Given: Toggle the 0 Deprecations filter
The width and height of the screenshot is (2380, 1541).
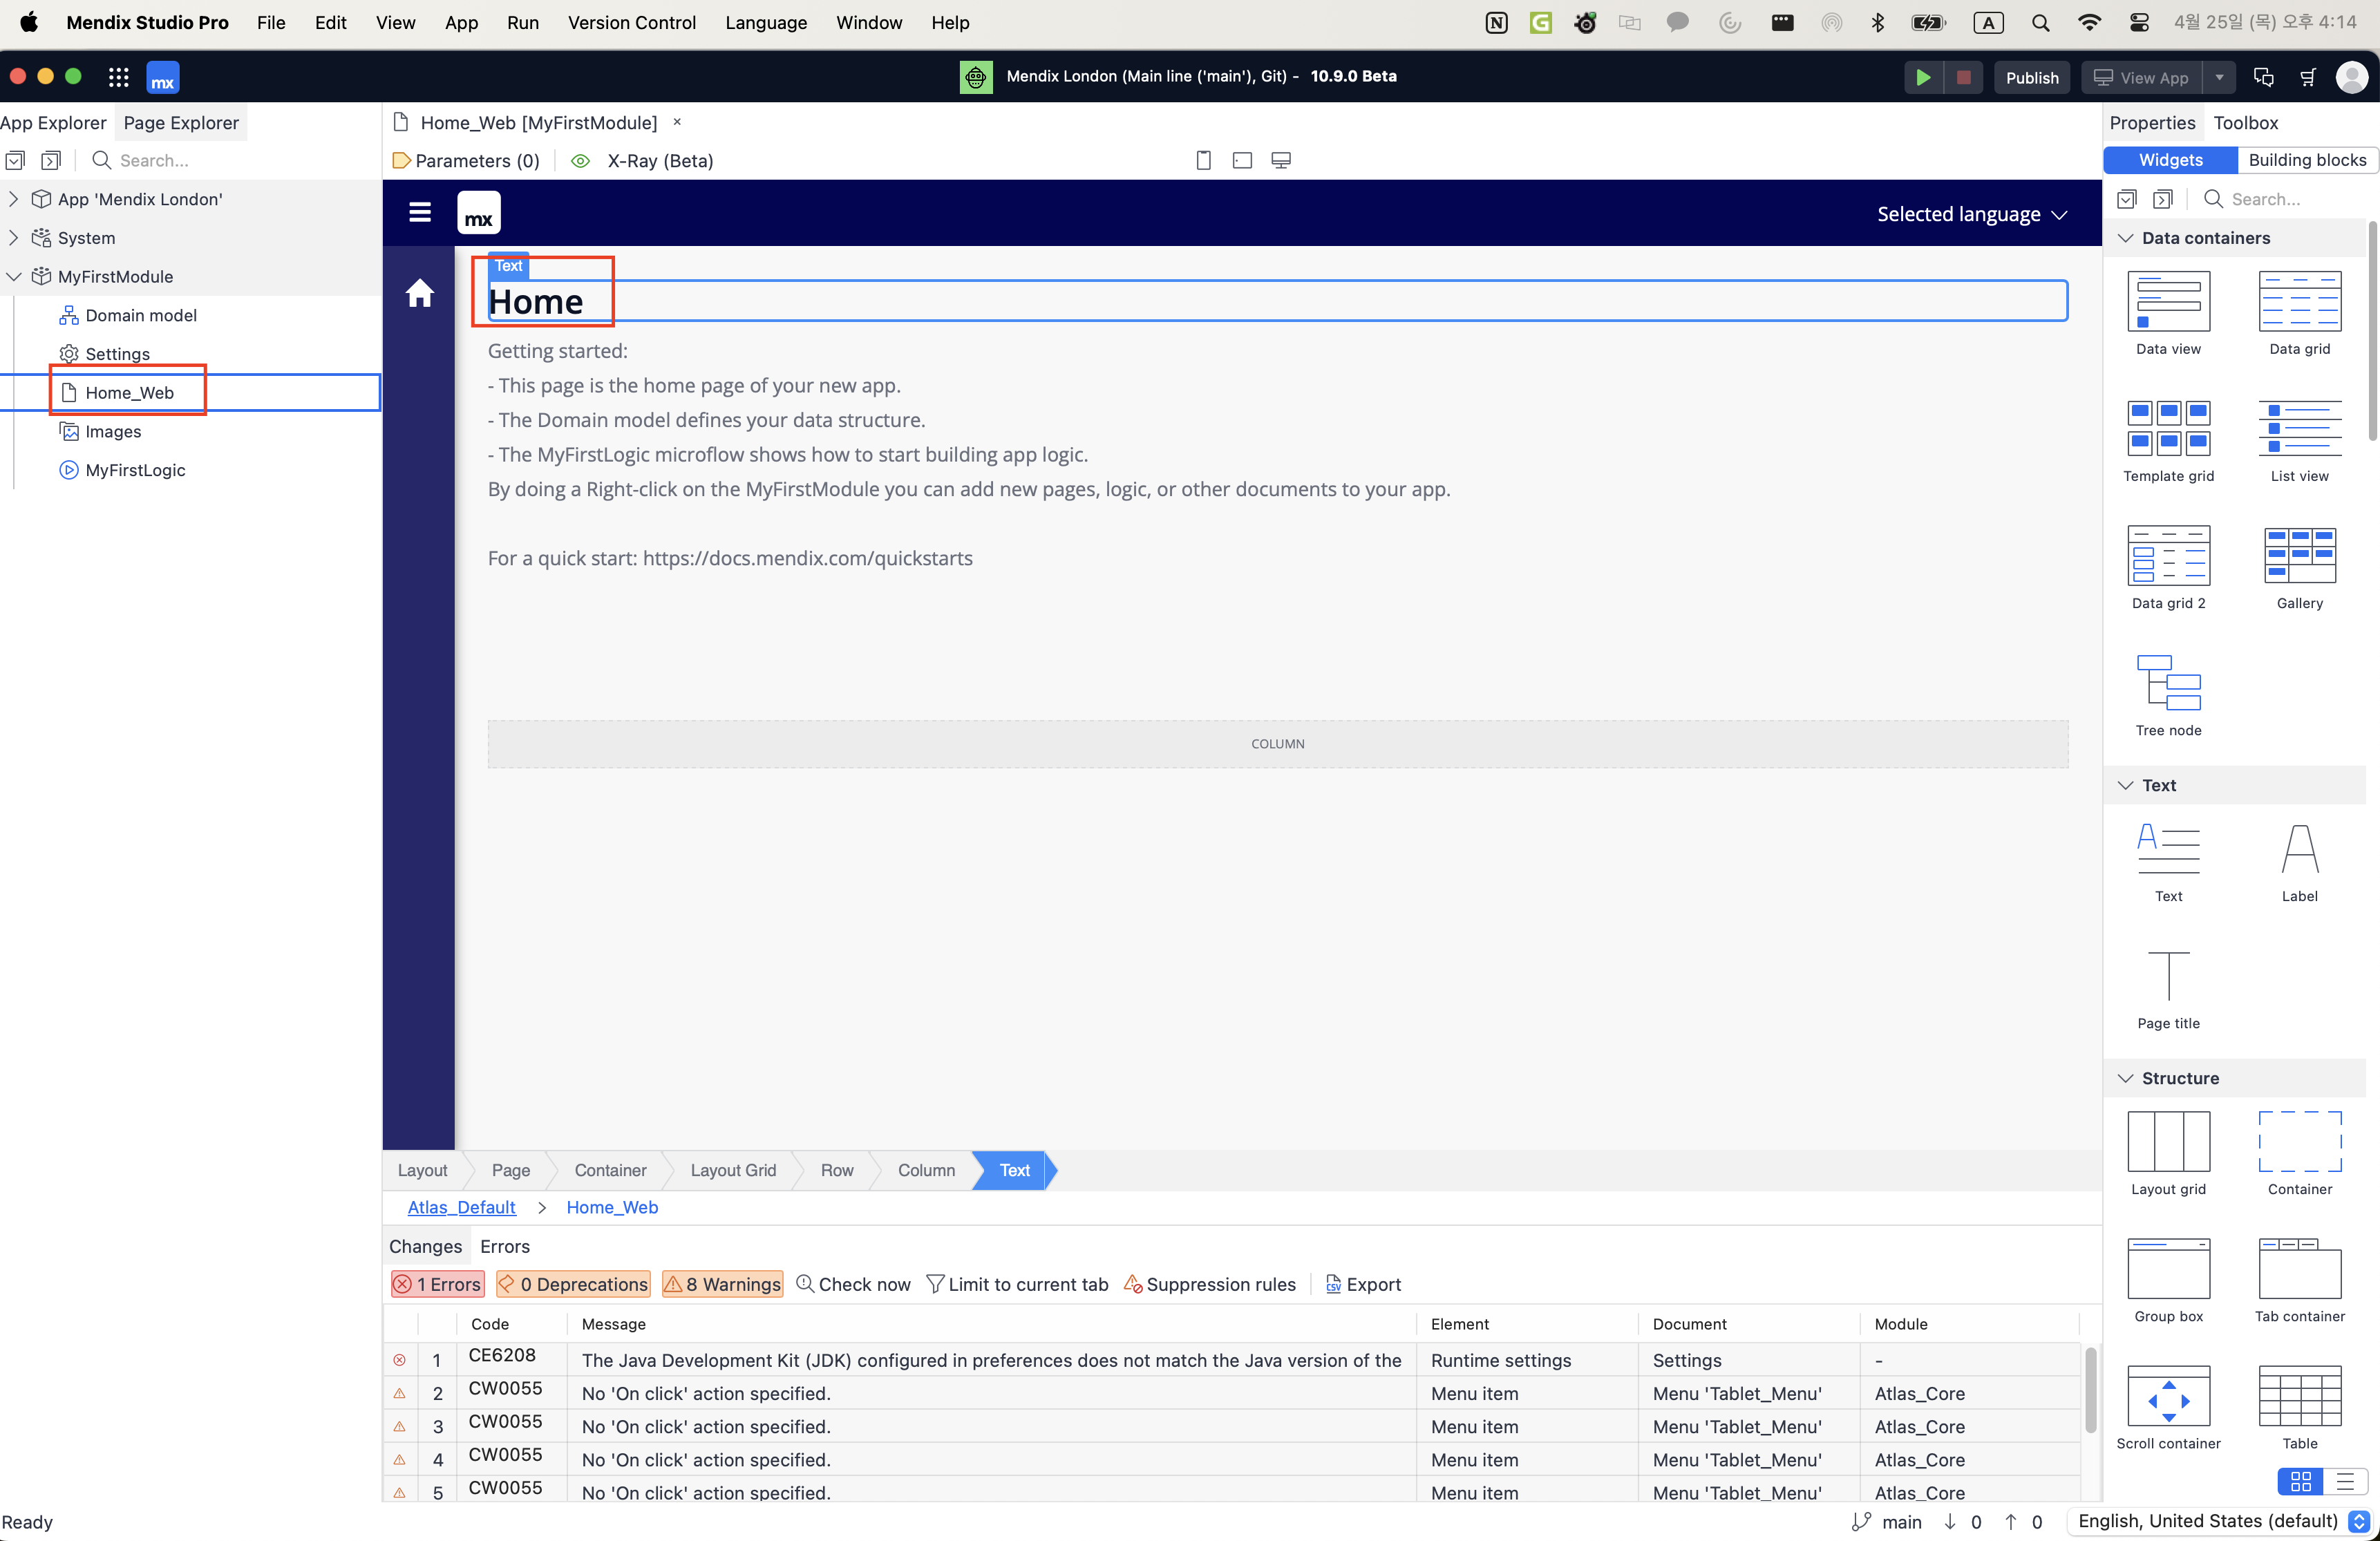Looking at the screenshot, I should coord(573,1284).
